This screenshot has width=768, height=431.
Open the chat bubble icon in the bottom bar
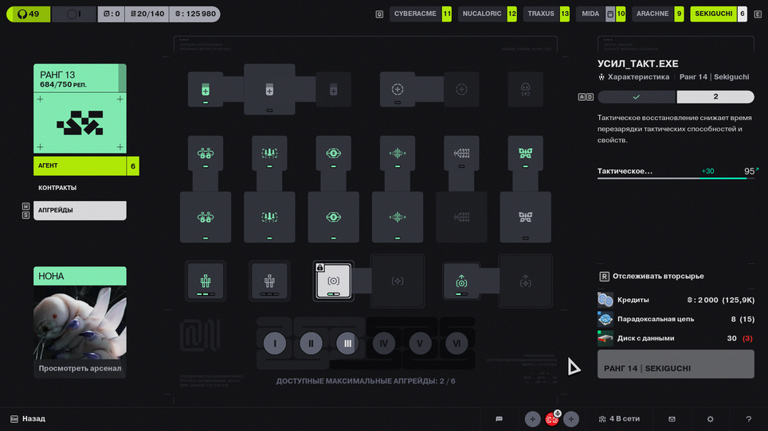[x=499, y=419]
